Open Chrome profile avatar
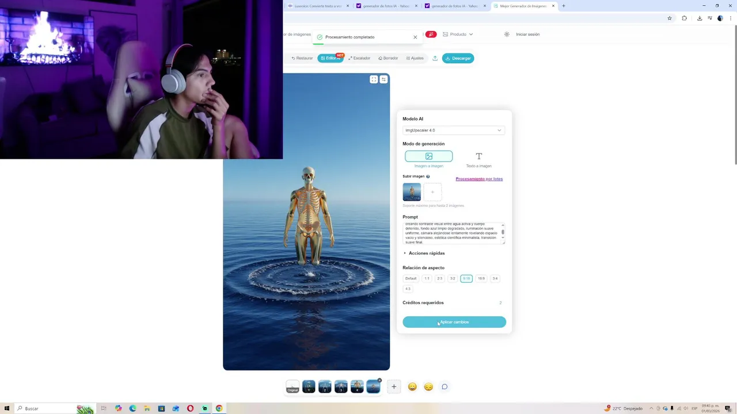Screen dimensions: 737x414 tap(720, 18)
